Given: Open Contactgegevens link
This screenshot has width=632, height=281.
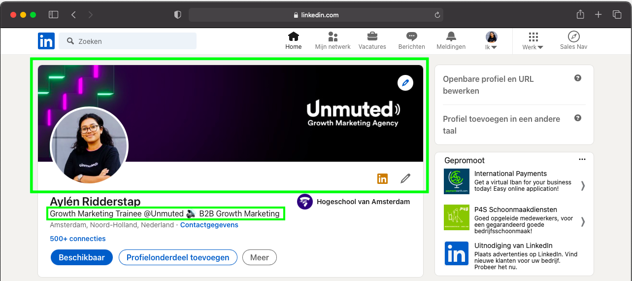Looking at the screenshot, I should coord(209,225).
